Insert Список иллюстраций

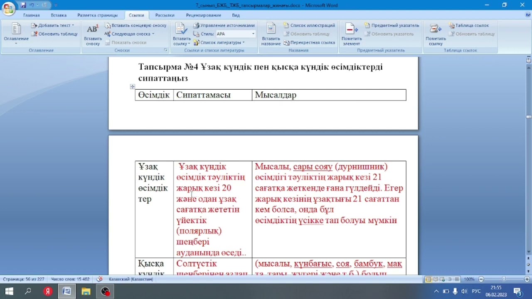click(309, 25)
